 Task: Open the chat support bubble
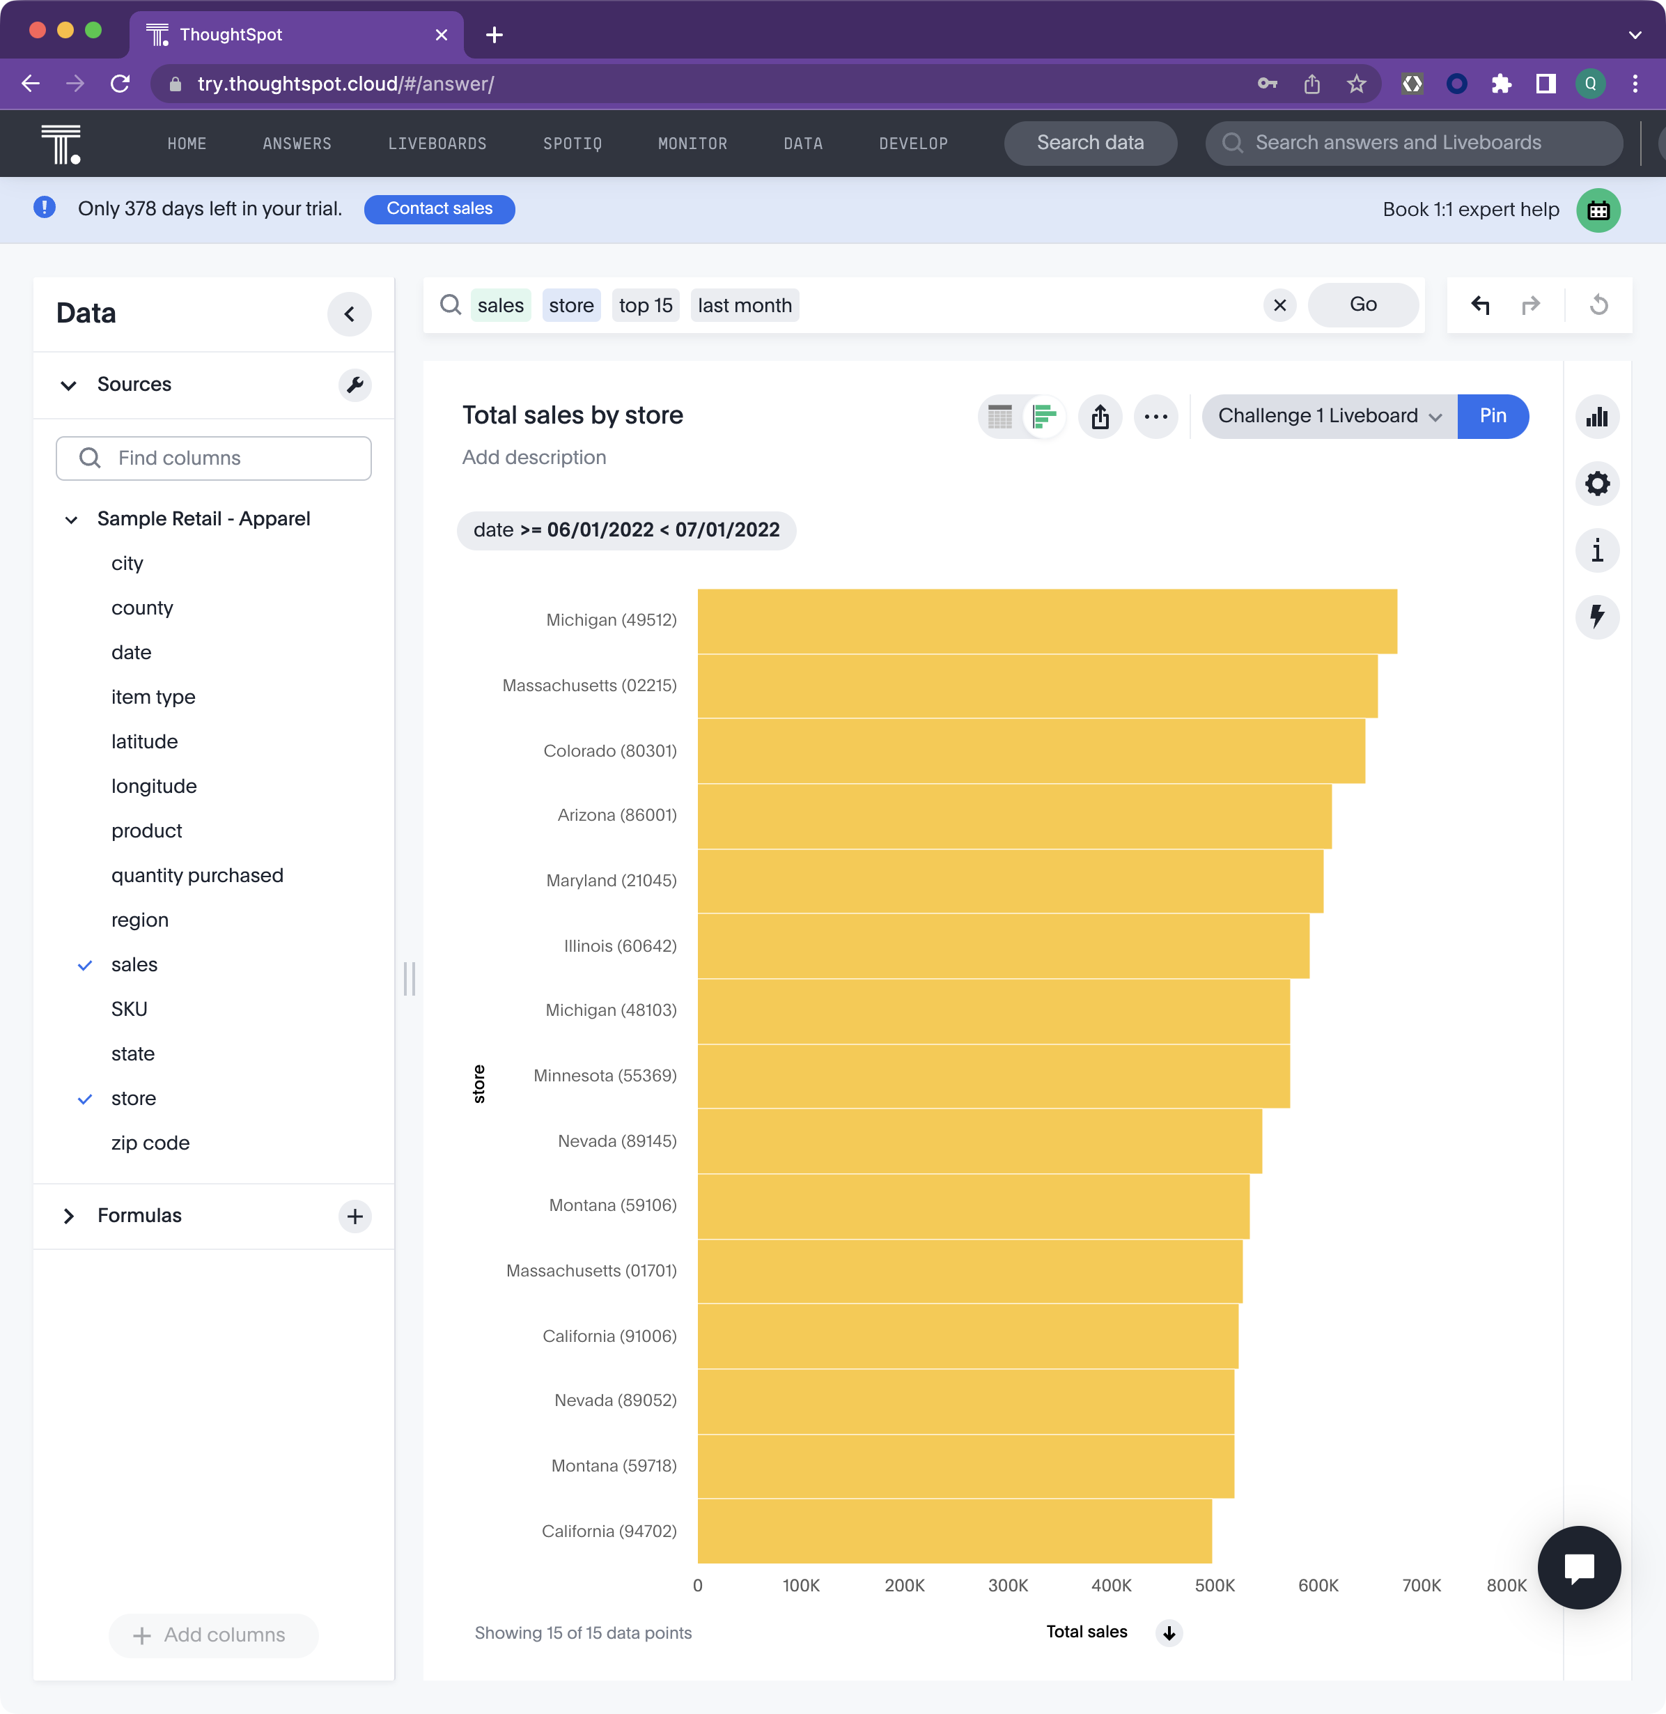point(1580,1567)
